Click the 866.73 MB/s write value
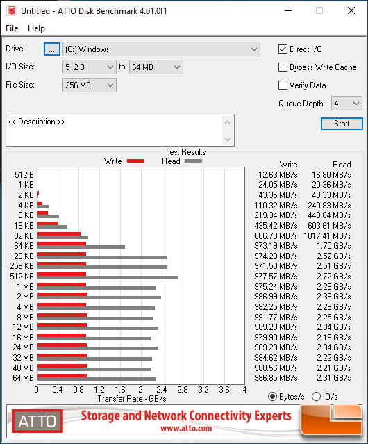The width and height of the screenshot is (368, 444). 276,236
